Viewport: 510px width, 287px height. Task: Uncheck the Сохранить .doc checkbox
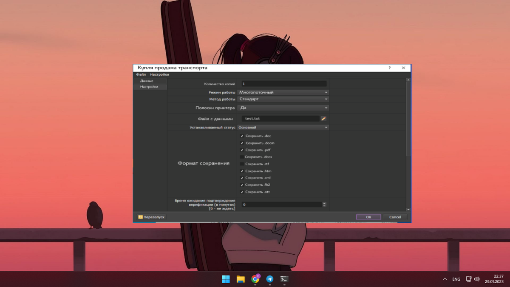tap(242, 136)
